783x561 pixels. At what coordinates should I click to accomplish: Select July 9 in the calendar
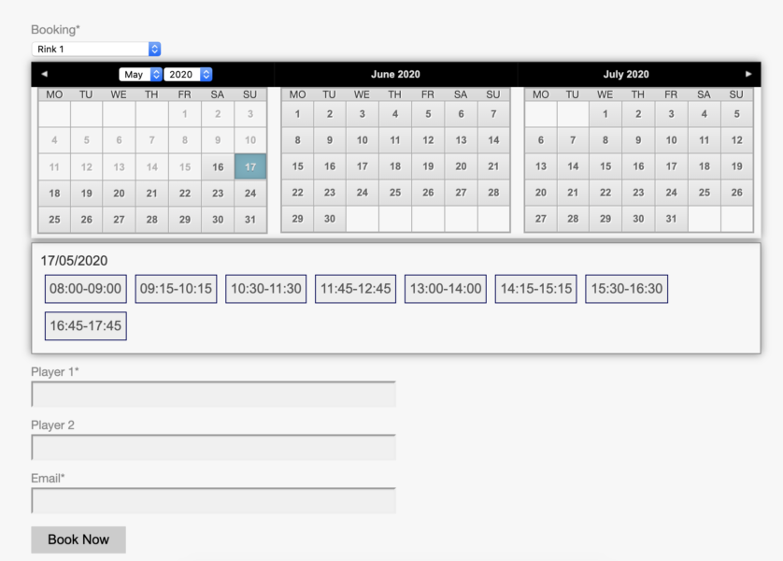[638, 140]
